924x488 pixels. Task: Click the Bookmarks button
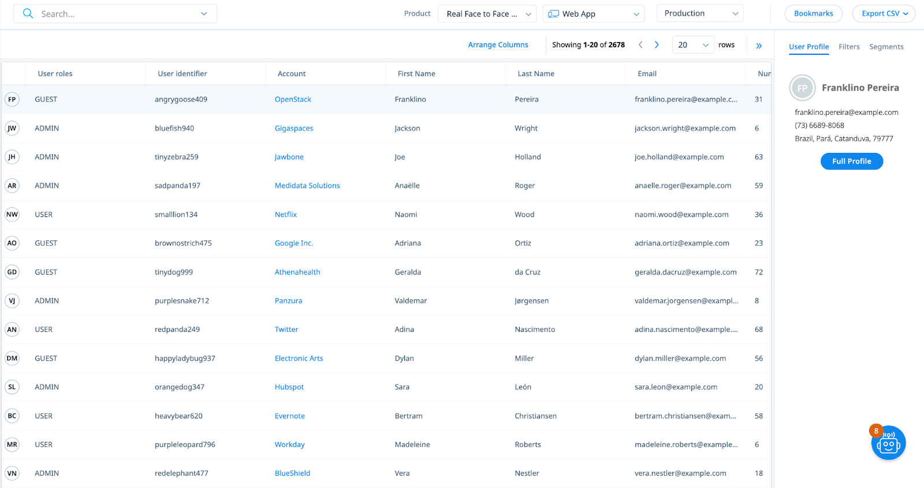click(x=813, y=13)
